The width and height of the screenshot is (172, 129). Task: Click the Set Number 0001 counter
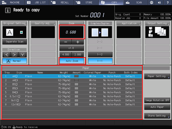click(97, 15)
